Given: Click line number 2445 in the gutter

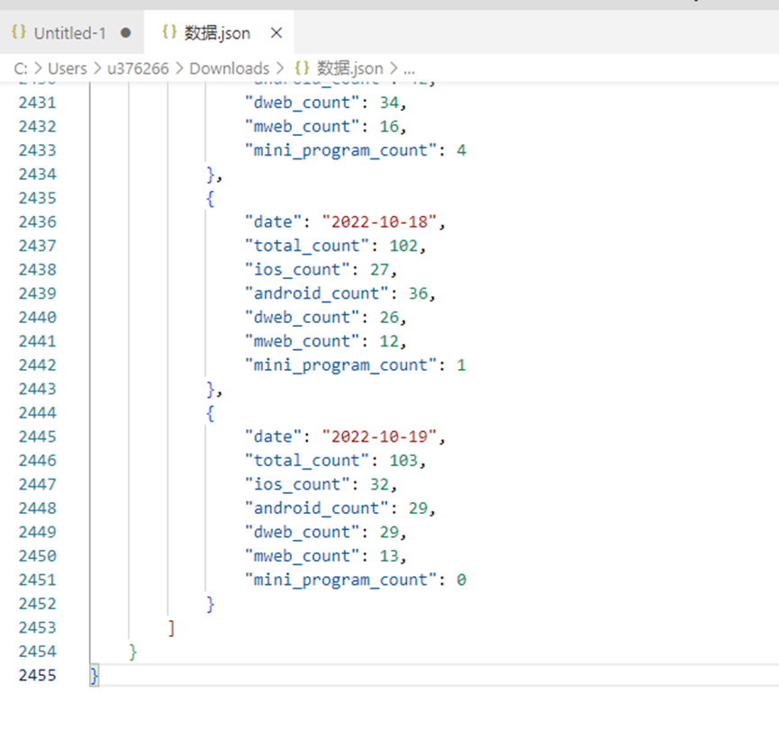Looking at the screenshot, I should pyautogui.click(x=38, y=436).
